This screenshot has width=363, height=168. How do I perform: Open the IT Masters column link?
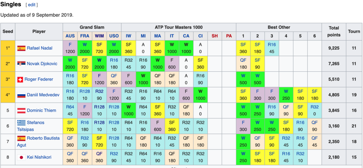point(172,36)
